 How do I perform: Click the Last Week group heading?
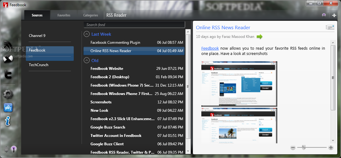coord(101,34)
